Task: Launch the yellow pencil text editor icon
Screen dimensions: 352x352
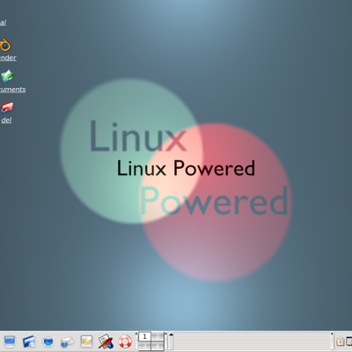Action: coord(86,341)
